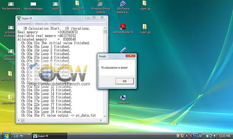This screenshot has height=139, width=233.
Task: Open the Computer desktop icon
Action: point(123,100)
